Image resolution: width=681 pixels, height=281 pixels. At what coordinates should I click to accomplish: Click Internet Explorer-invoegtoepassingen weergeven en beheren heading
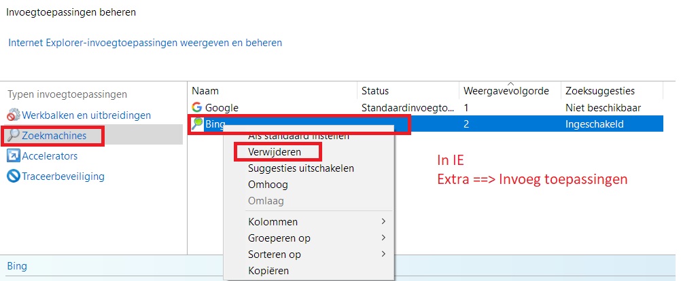coord(145,43)
